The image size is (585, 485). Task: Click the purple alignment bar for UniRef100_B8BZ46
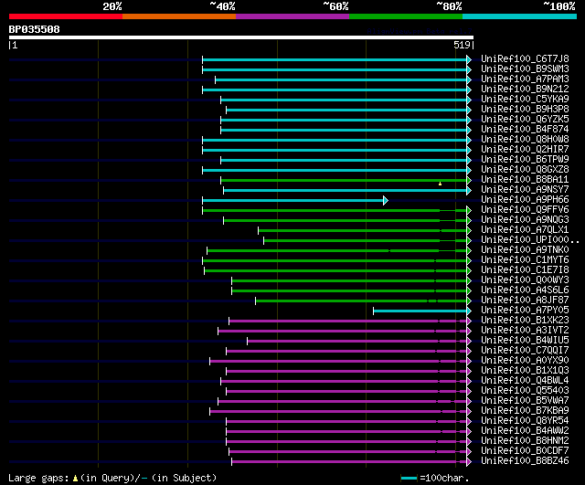point(349,462)
